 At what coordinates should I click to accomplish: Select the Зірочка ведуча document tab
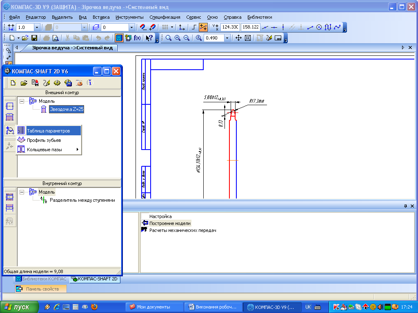(x=72, y=48)
